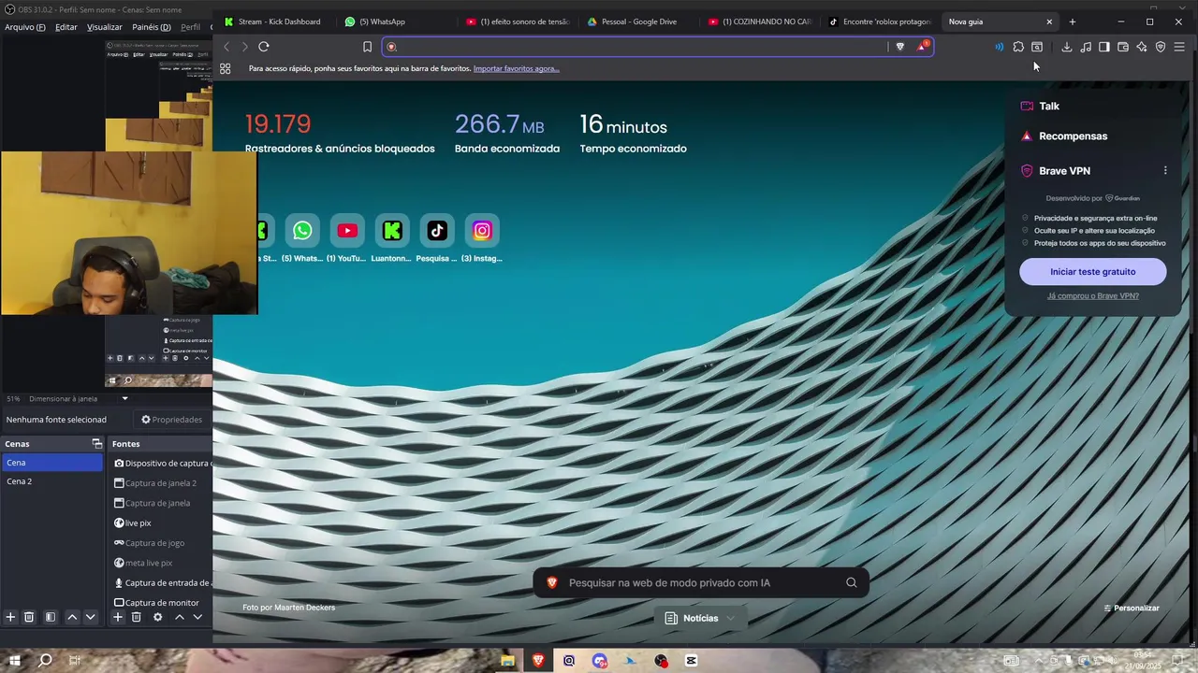1198x673 pixels.
Task: Open scene filters icon in Cenas panel
Action: click(51, 617)
